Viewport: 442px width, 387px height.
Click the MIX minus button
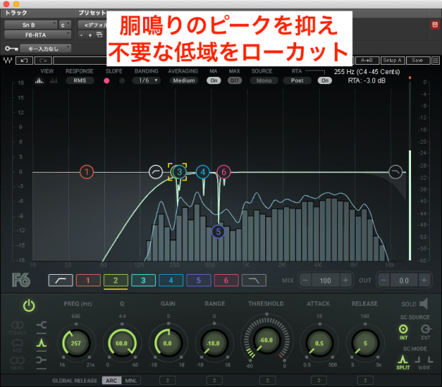pyautogui.click(x=305, y=281)
